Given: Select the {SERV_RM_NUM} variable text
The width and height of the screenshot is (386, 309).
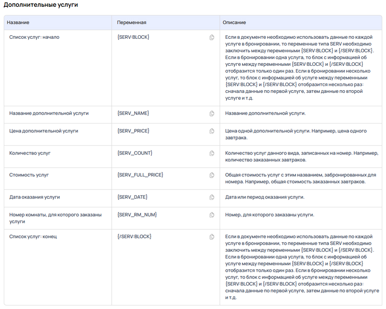Looking at the screenshot, I should (137, 215).
